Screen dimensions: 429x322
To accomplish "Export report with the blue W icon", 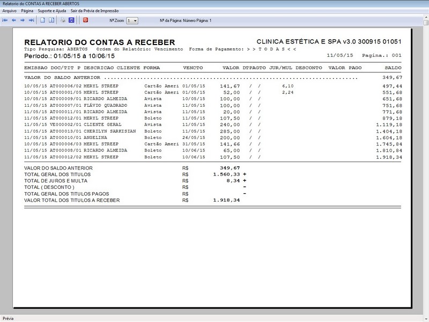I will [71, 20].
